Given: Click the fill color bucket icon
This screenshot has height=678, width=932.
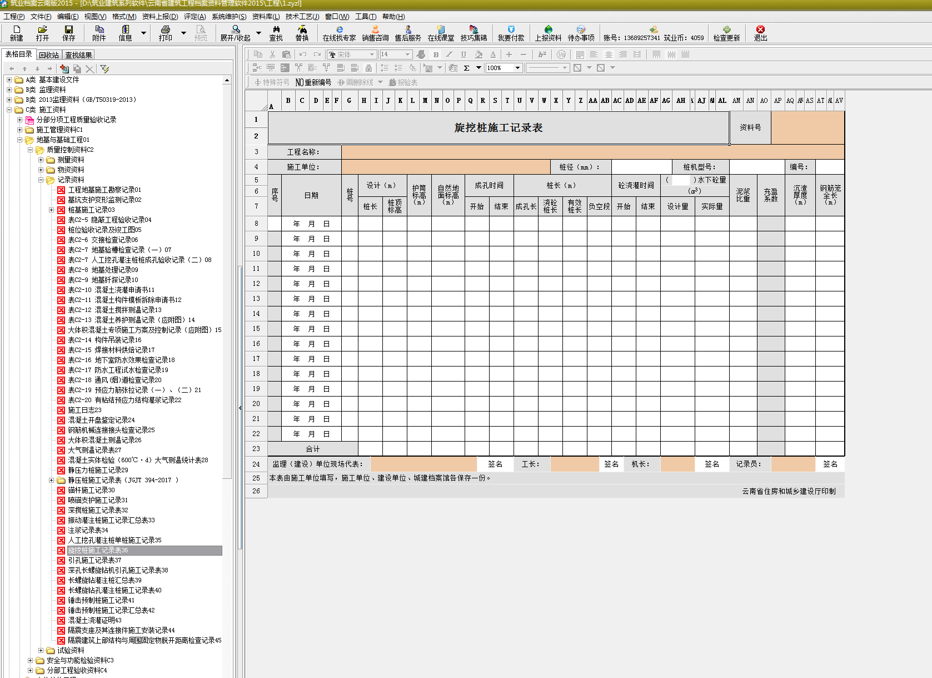Looking at the screenshot, I should point(479,55).
